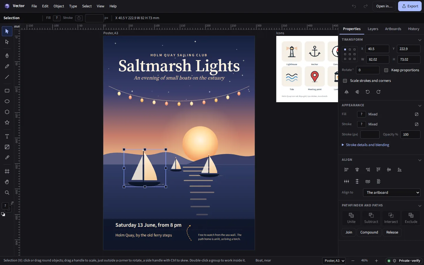Screen dimensions: 424x265
Task: Flip selection vertically in Transform
Action: pos(357,92)
